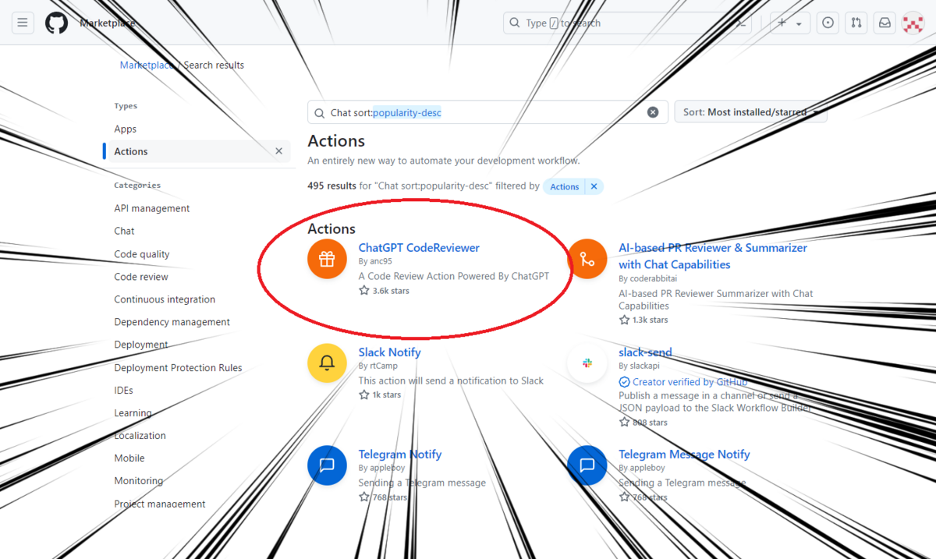The image size is (936, 559).
Task: Open the Pull requests icon in header
Action: click(x=856, y=23)
